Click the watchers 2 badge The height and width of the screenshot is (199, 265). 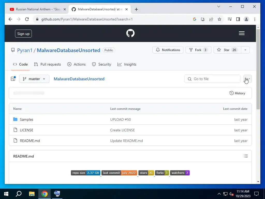pyautogui.click(x=180, y=173)
